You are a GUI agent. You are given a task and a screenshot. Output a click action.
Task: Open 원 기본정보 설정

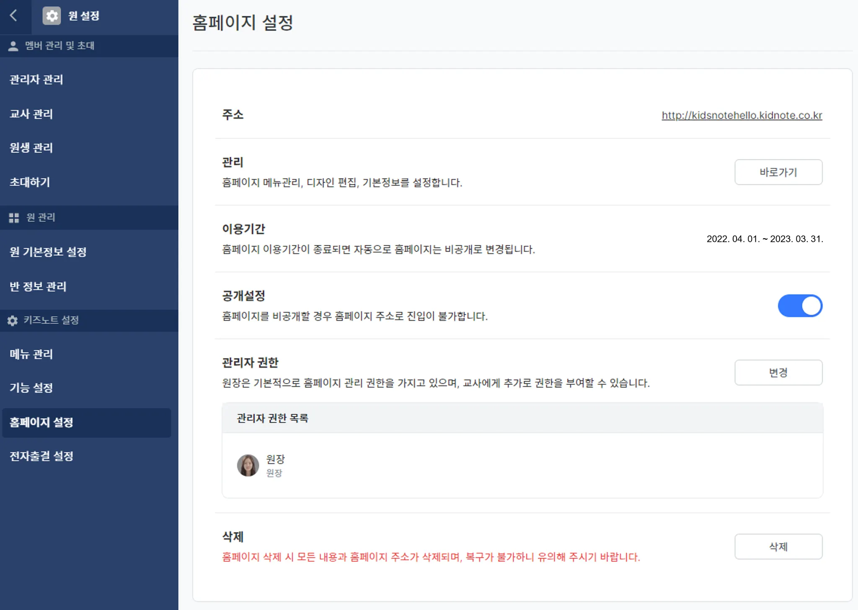coord(48,252)
